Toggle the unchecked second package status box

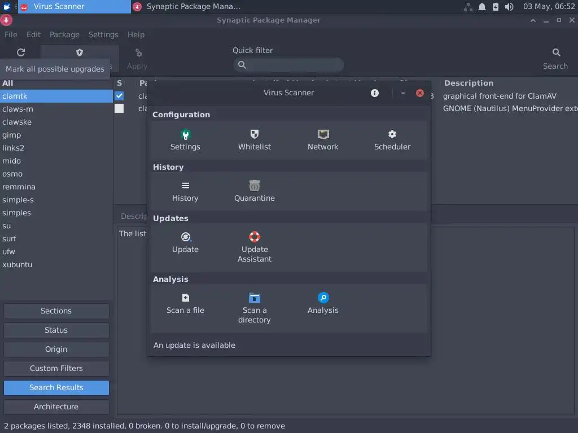point(119,108)
